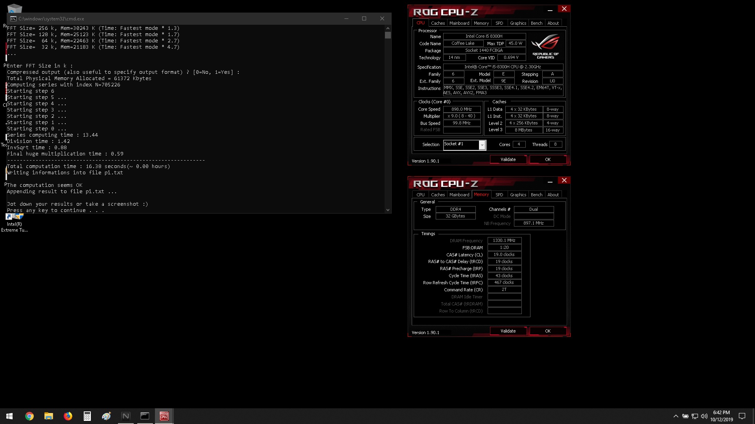755x424 pixels.
Task: Open the SPD tab in lower CPU-Z
Action: tap(499, 195)
